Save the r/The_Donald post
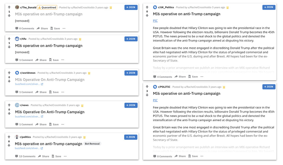This screenshot has width=283, height=165. 55,29
